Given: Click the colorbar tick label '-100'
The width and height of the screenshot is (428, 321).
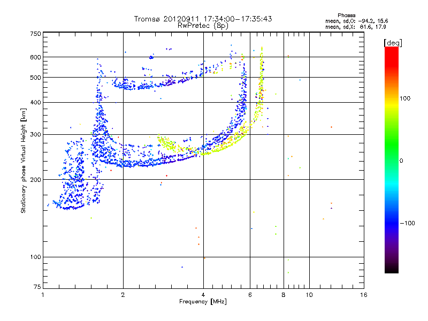Looking at the screenshot, I should tap(407, 223).
